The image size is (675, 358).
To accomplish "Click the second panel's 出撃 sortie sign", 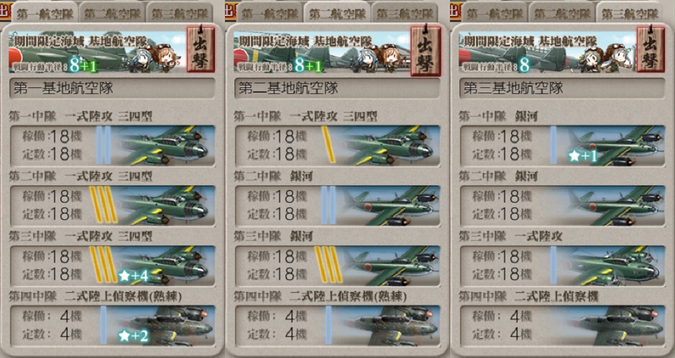I will pyautogui.click(x=426, y=51).
